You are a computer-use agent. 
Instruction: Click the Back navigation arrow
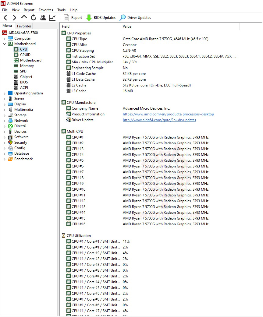pos(5,18)
